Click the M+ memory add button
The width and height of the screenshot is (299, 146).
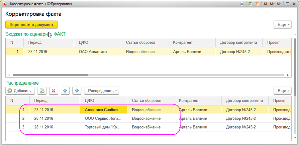272,4
